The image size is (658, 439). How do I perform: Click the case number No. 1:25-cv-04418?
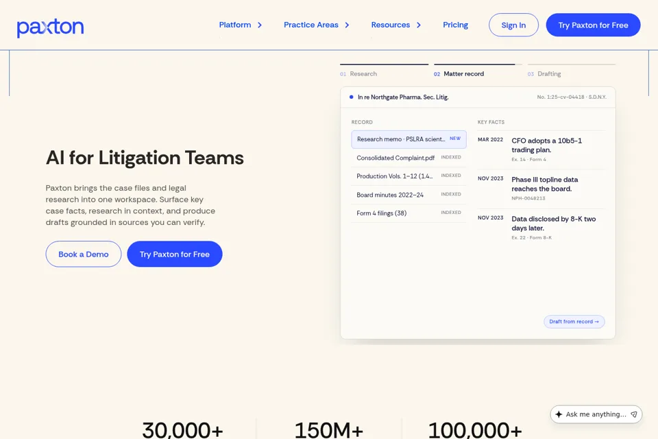click(572, 97)
